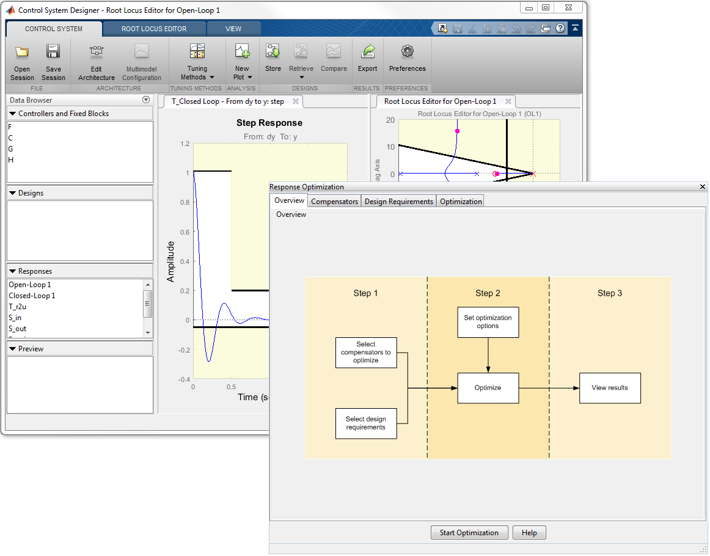
Task: Open the Design Requirements tab
Action: (399, 202)
